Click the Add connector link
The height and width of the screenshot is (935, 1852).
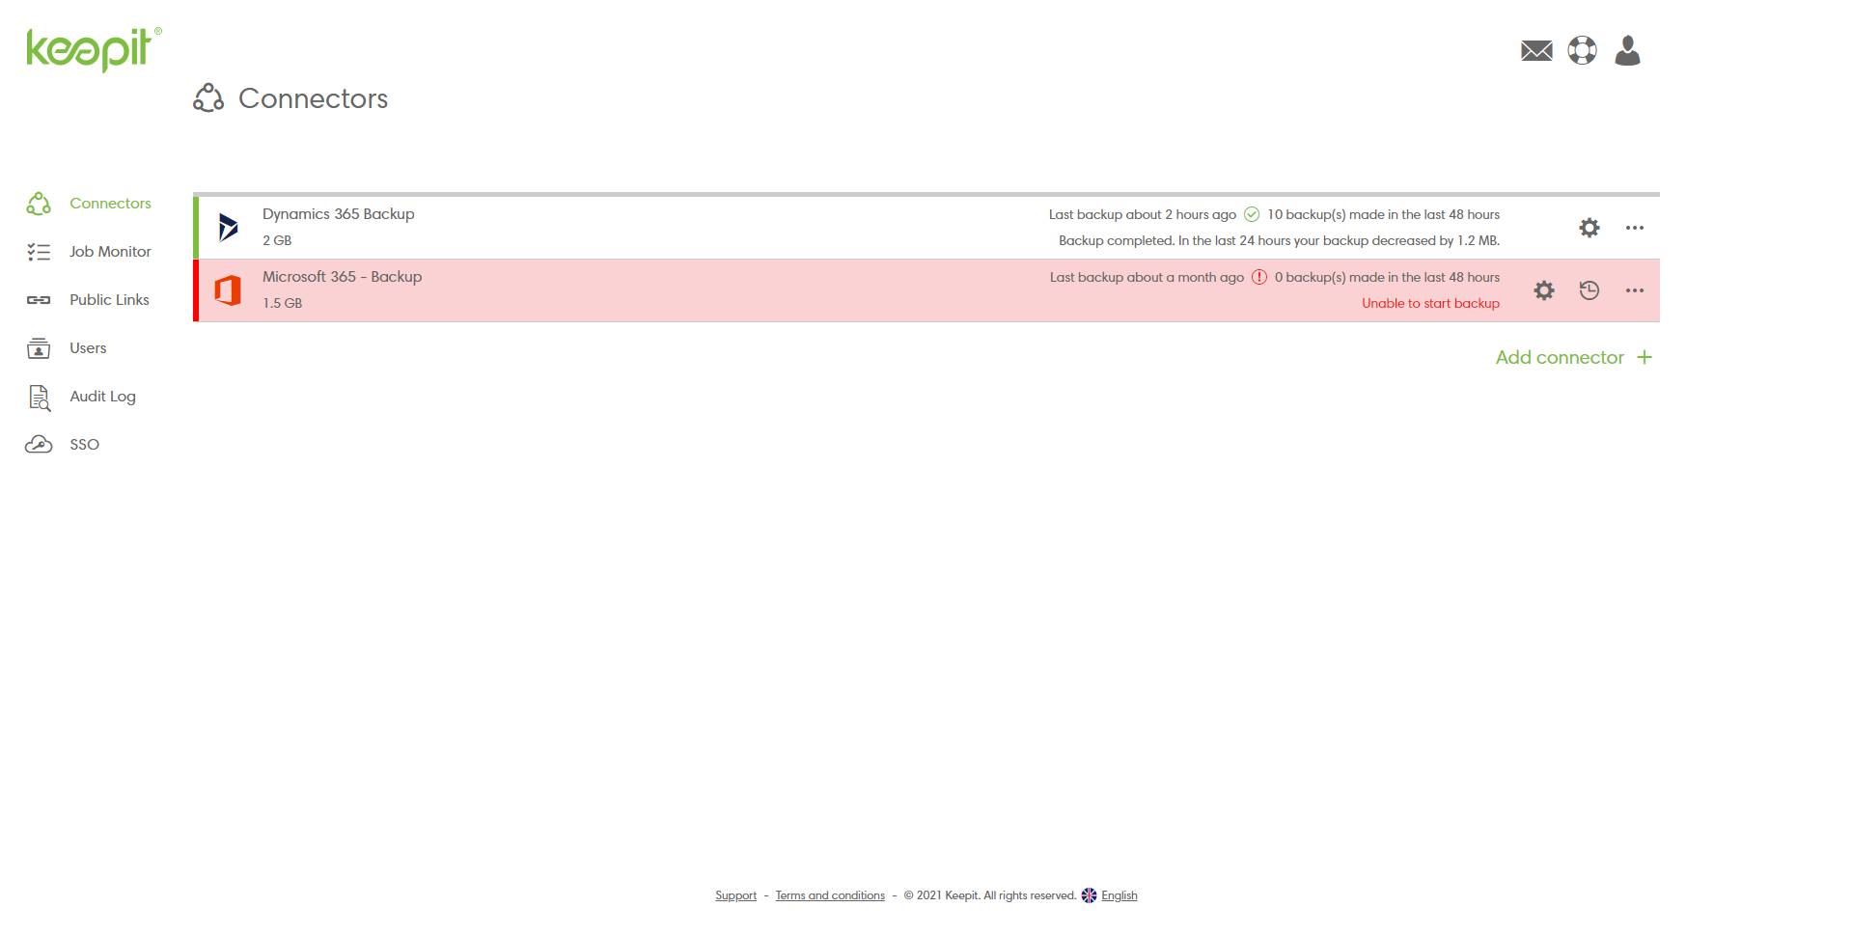1560,357
